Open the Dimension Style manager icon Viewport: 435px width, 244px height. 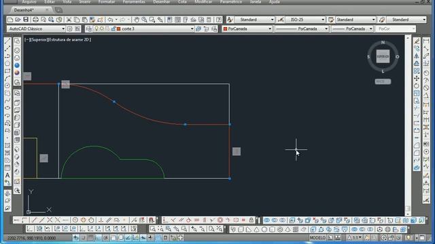coord(281,20)
